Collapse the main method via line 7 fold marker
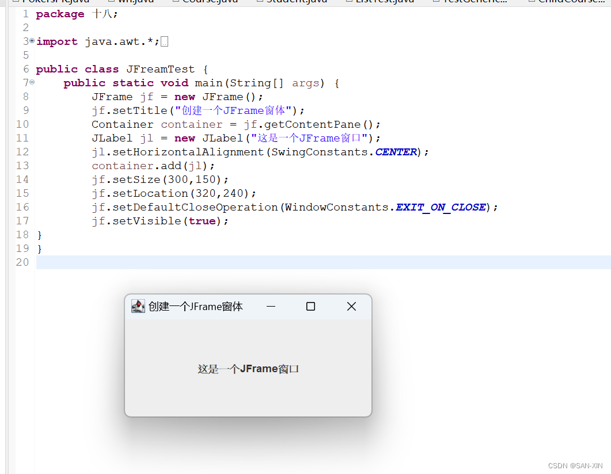Image resolution: width=611 pixels, height=474 pixels. tap(32, 82)
